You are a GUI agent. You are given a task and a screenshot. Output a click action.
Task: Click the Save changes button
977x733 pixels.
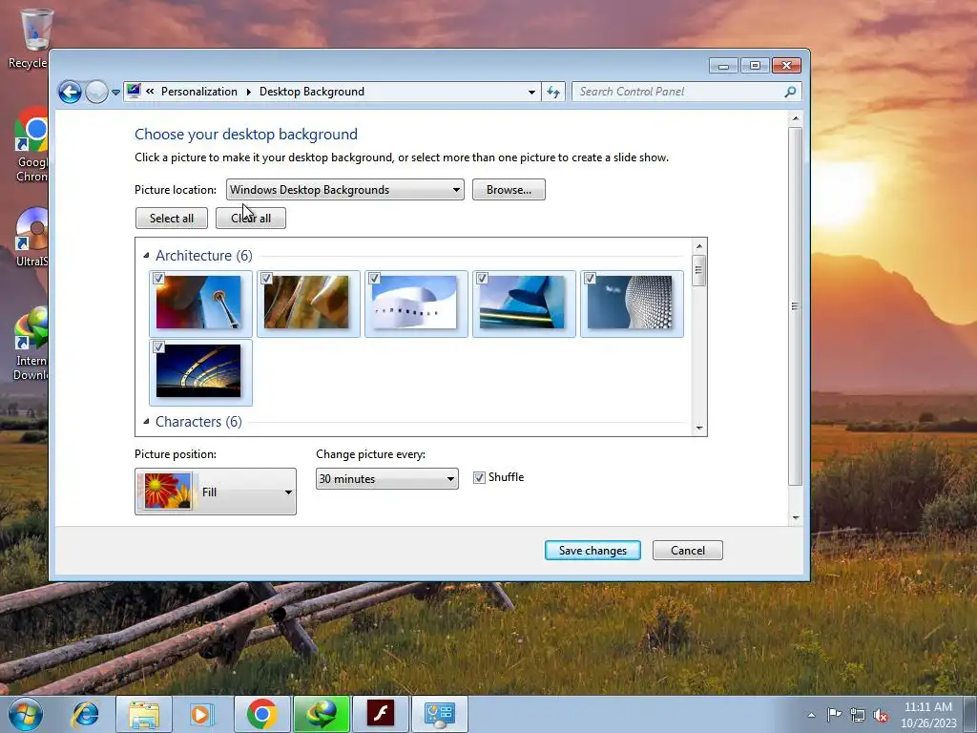(x=592, y=551)
